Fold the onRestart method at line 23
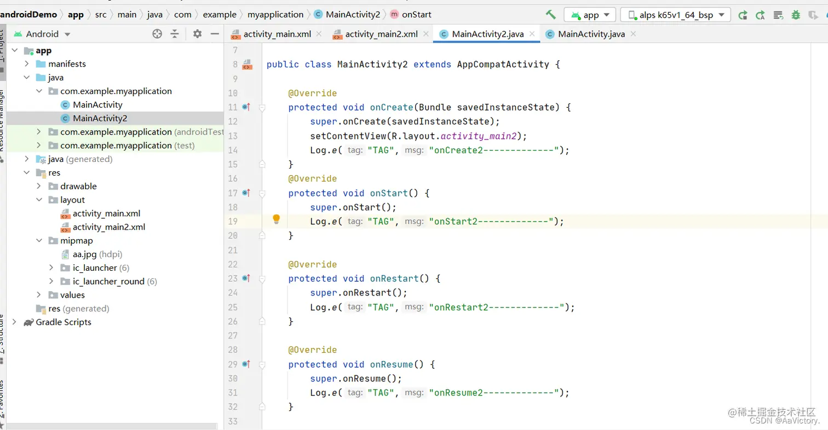The image size is (828, 430). coord(262,279)
